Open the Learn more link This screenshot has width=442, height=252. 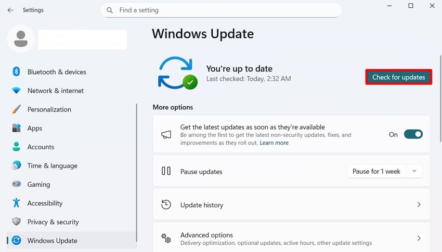pos(274,143)
